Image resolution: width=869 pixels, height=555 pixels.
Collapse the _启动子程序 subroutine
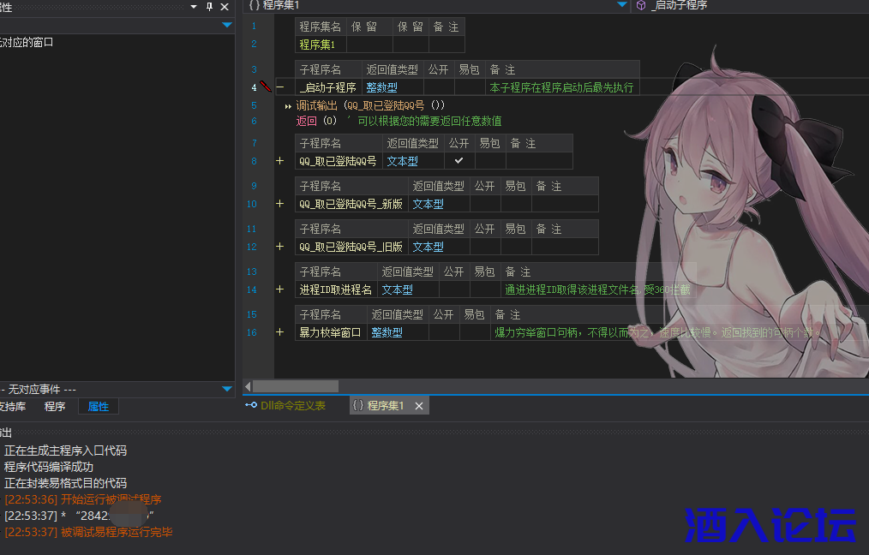(279, 87)
